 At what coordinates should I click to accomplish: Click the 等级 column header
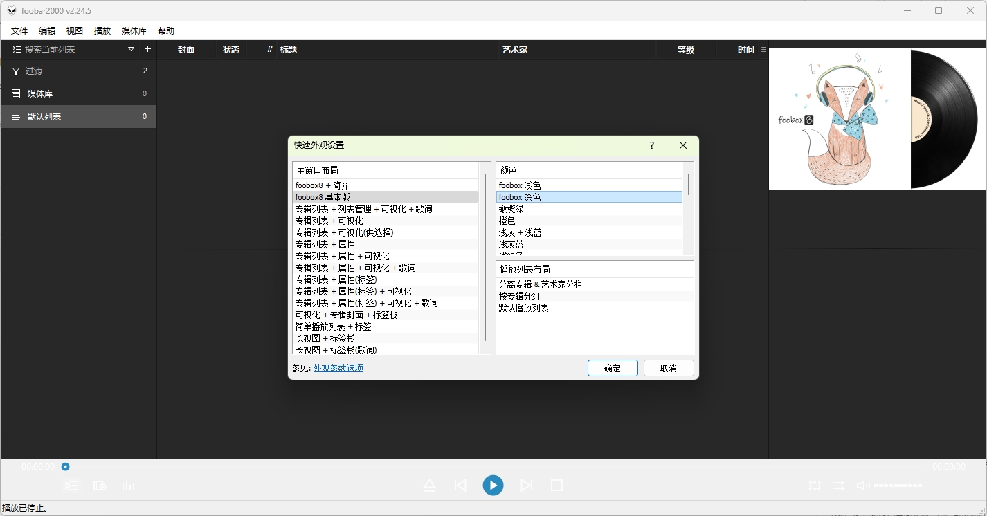pos(685,50)
